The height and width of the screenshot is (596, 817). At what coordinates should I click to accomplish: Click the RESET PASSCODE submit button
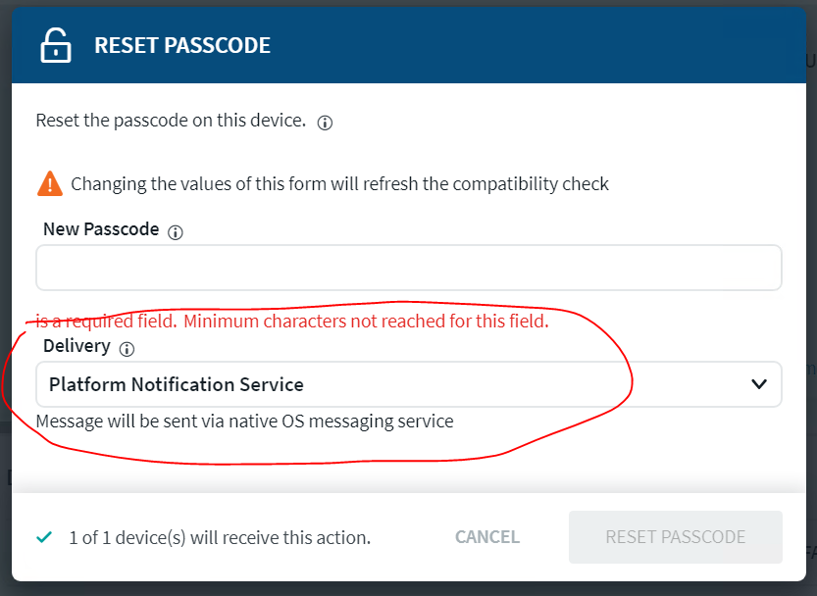pyautogui.click(x=675, y=537)
